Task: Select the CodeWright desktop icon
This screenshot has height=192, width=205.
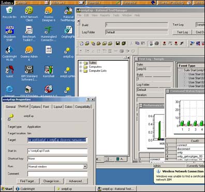Action: 9,53
